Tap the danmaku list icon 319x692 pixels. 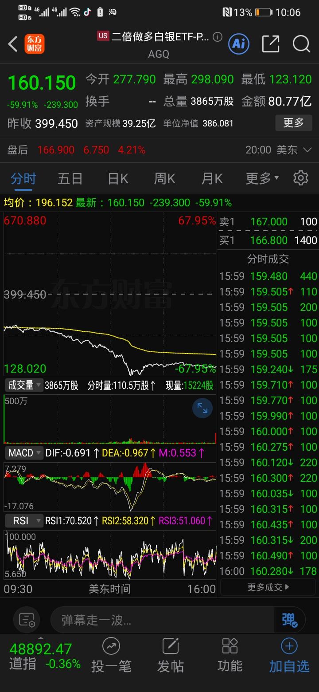click(x=27, y=619)
